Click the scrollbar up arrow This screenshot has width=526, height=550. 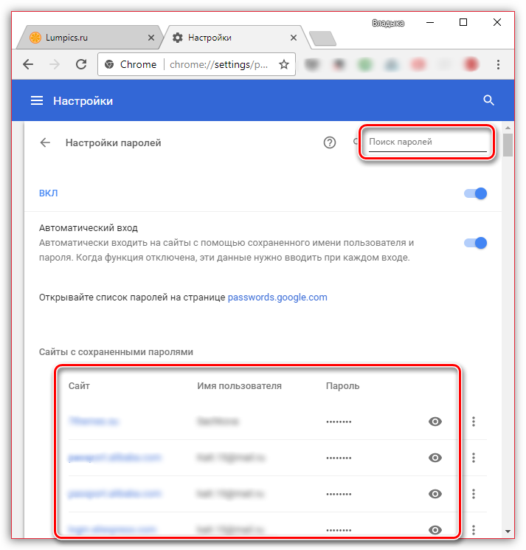[508, 128]
